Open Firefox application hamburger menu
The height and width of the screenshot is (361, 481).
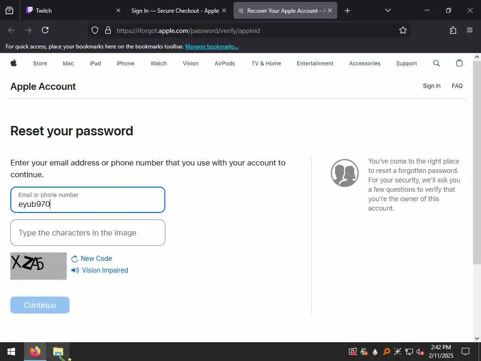(470, 30)
